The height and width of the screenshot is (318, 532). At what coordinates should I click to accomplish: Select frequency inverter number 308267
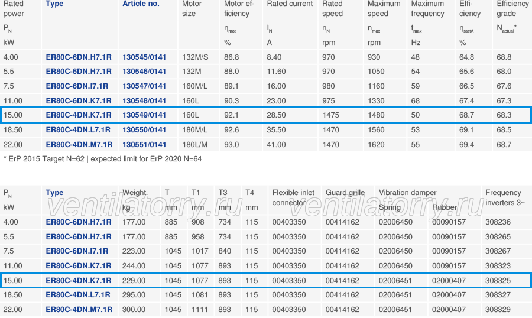(498, 251)
